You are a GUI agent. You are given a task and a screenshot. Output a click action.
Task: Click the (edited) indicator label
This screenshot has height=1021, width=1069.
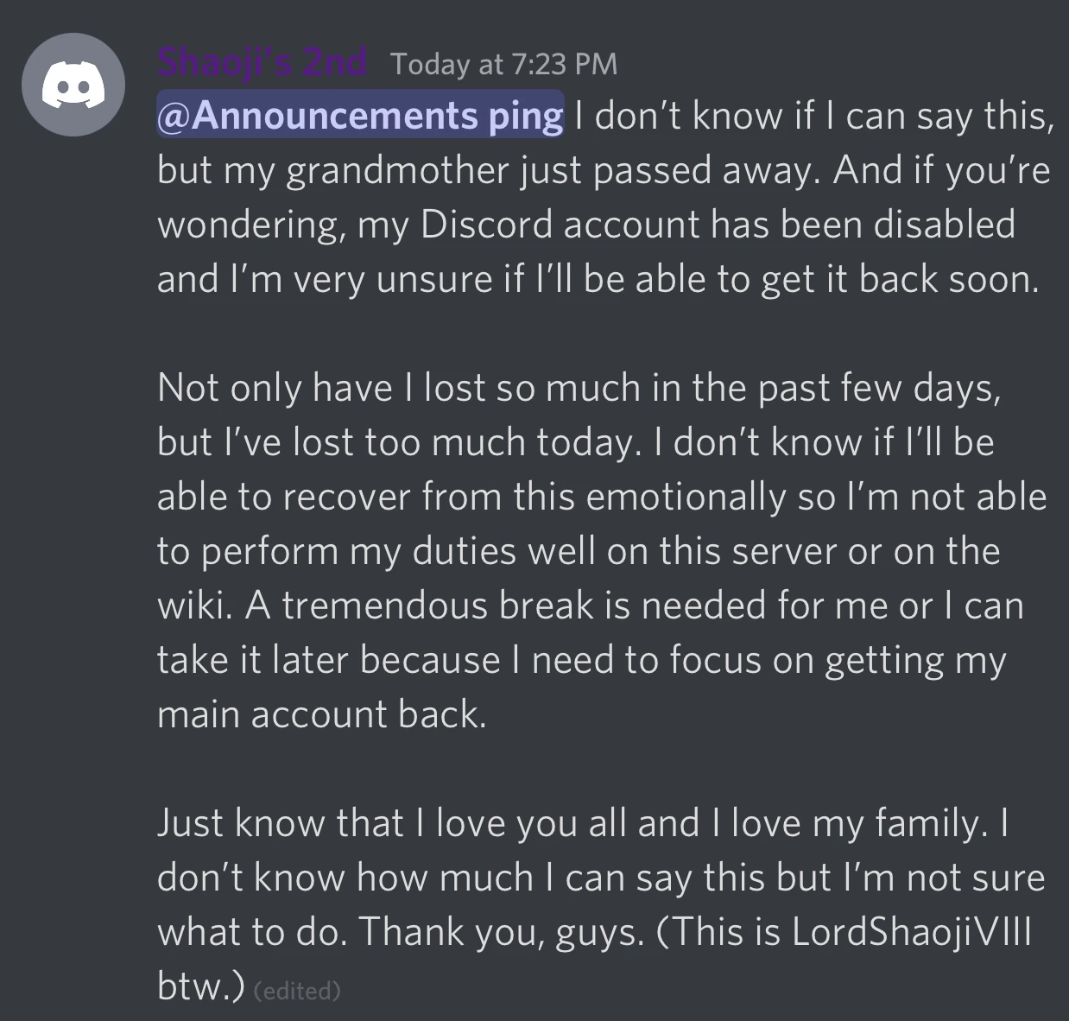coord(298,990)
